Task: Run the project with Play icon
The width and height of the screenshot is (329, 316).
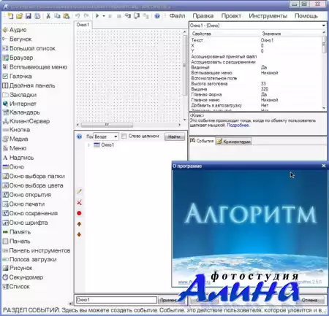Action: click(x=97, y=16)
